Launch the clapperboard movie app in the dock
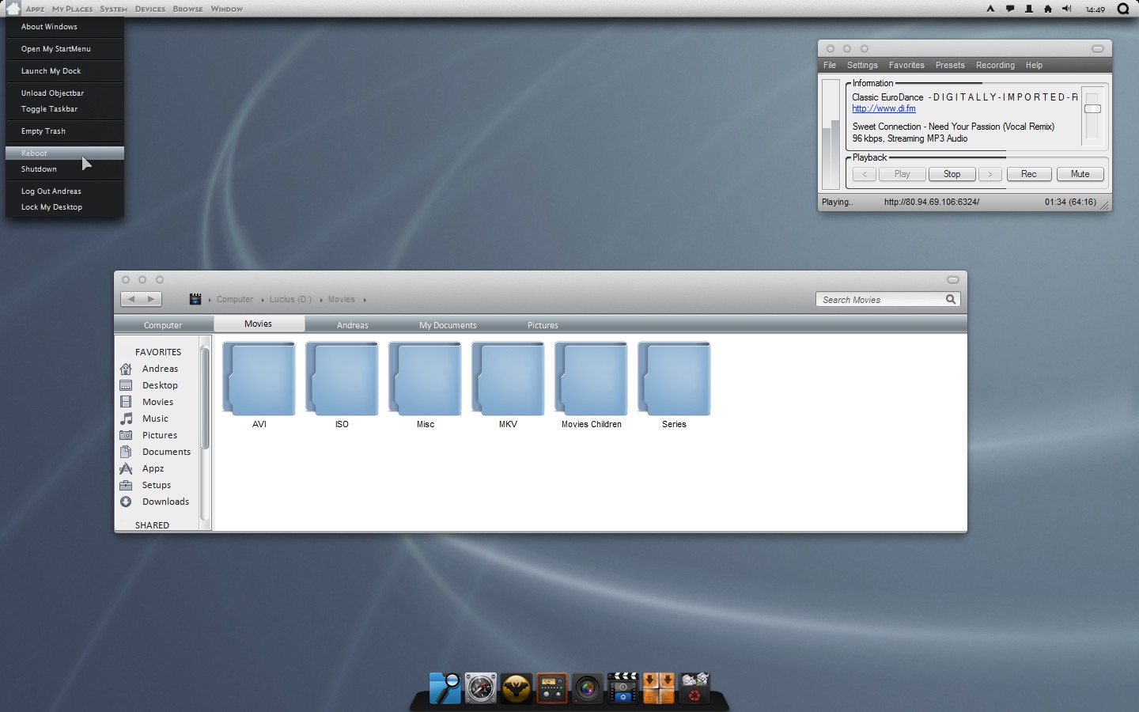 622,687
